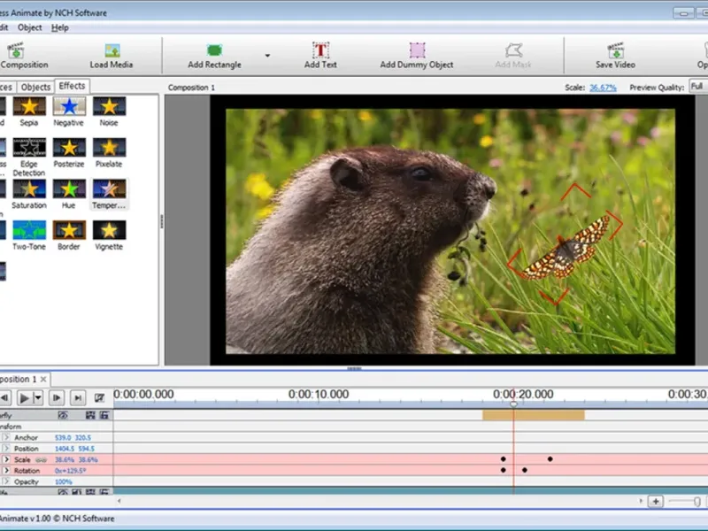Viewport: 708px width, 531px height.
Task: Toggle visibility eye on butterfly layer
Action: [63, 414]
